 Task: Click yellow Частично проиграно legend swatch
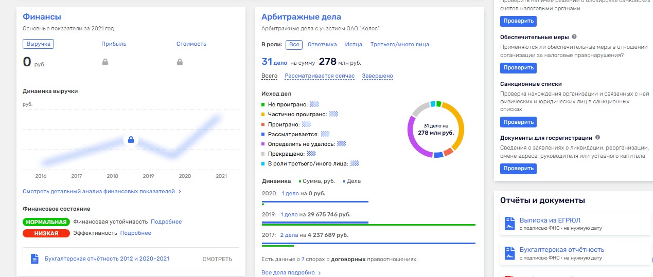click(x=263, y=114)
